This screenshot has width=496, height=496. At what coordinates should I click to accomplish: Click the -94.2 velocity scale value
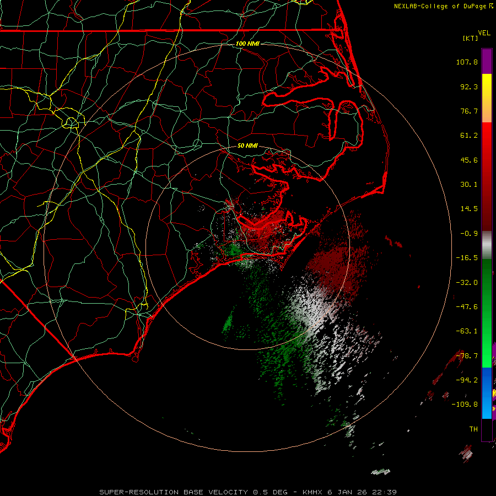point(467,380)
